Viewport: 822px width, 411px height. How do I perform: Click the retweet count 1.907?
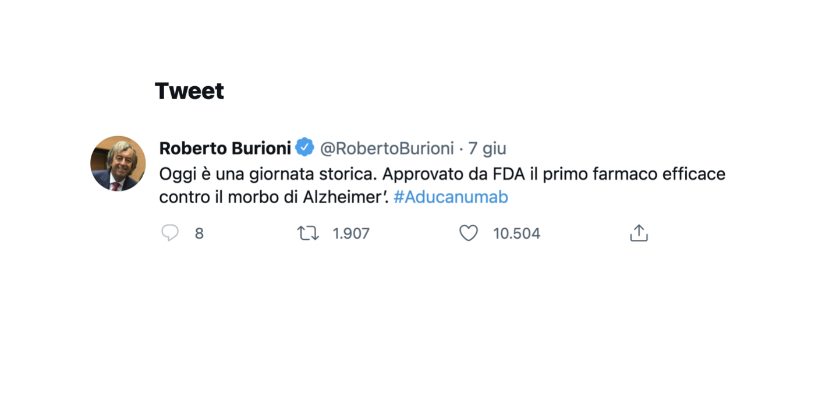pos(351,234)
